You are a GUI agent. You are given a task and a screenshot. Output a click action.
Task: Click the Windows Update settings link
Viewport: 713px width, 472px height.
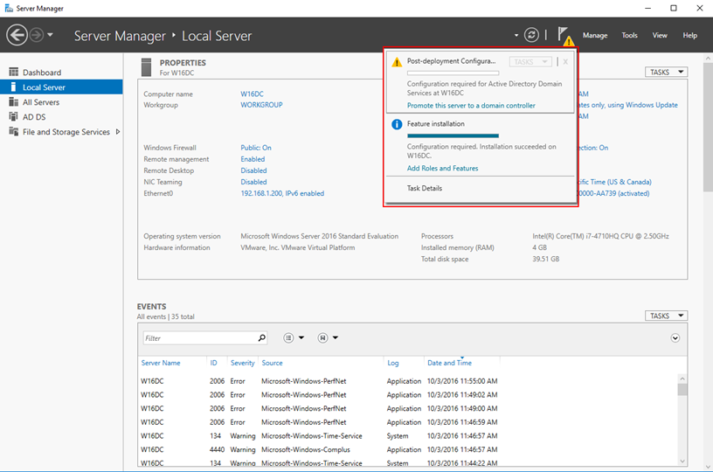click(628, 105)
